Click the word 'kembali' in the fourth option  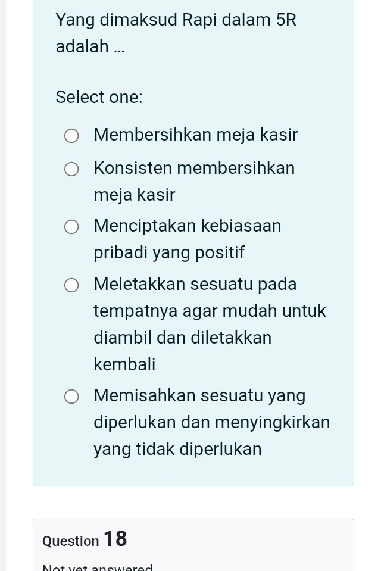[124, 364]
